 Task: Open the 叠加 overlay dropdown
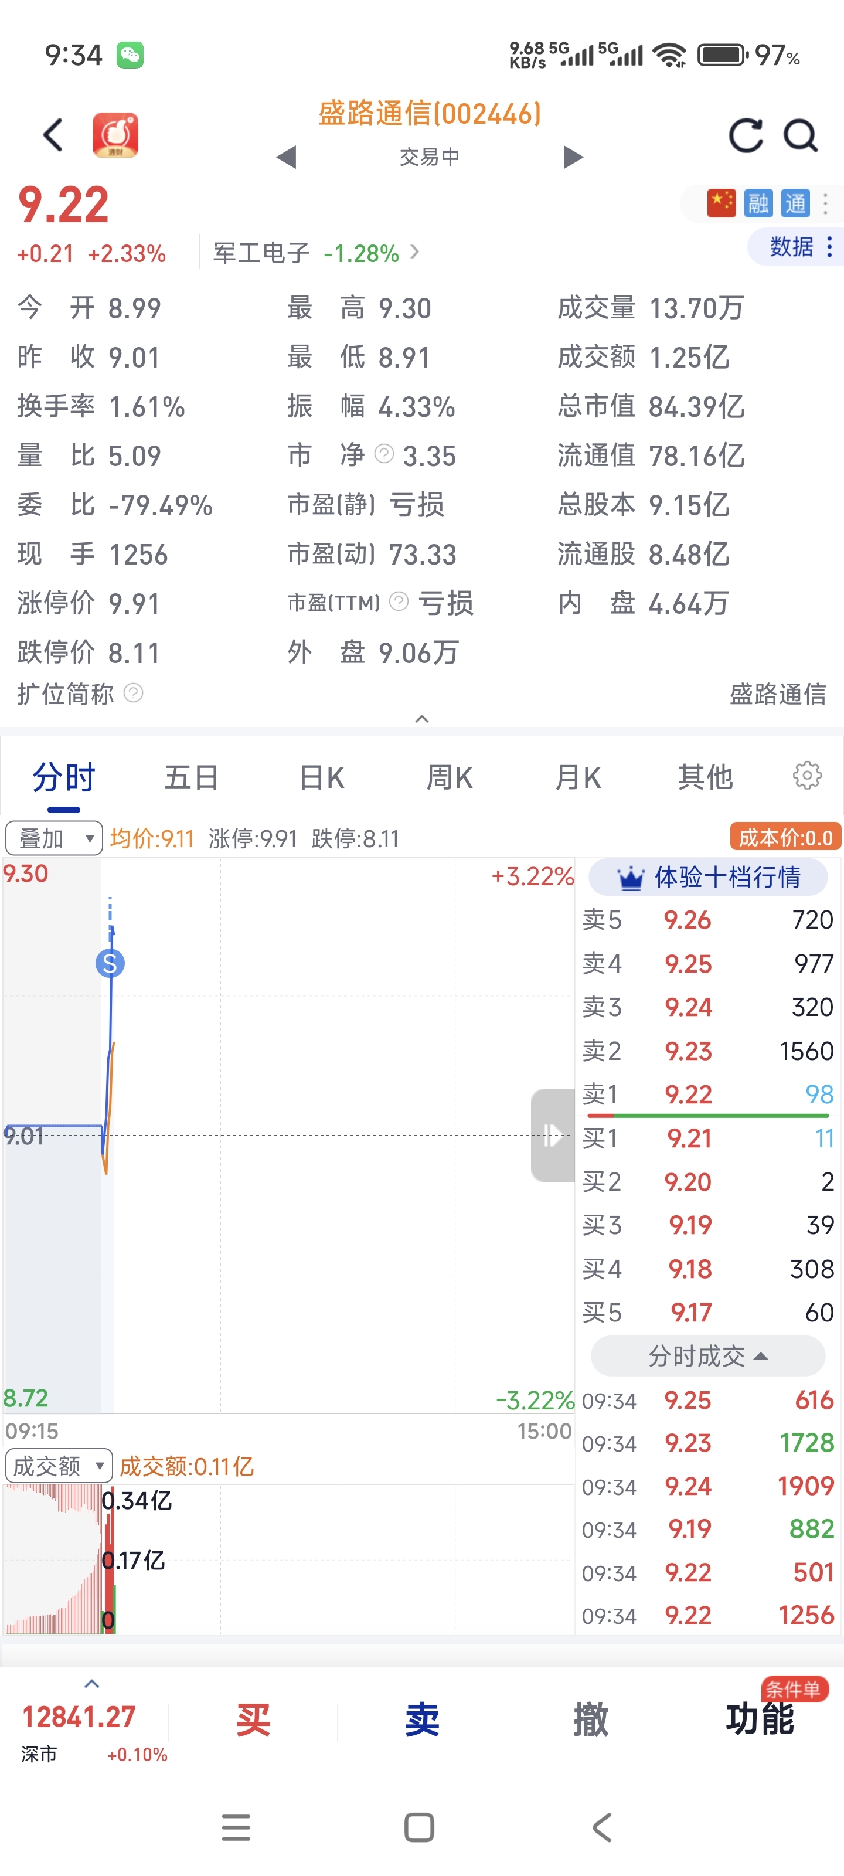(54, 838)
